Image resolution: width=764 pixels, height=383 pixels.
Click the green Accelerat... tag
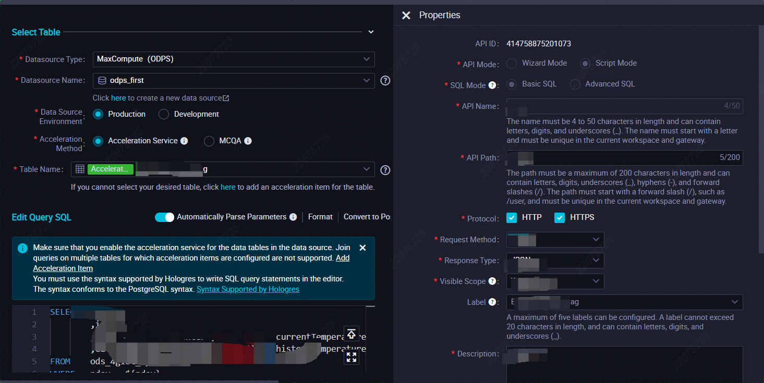111,169
